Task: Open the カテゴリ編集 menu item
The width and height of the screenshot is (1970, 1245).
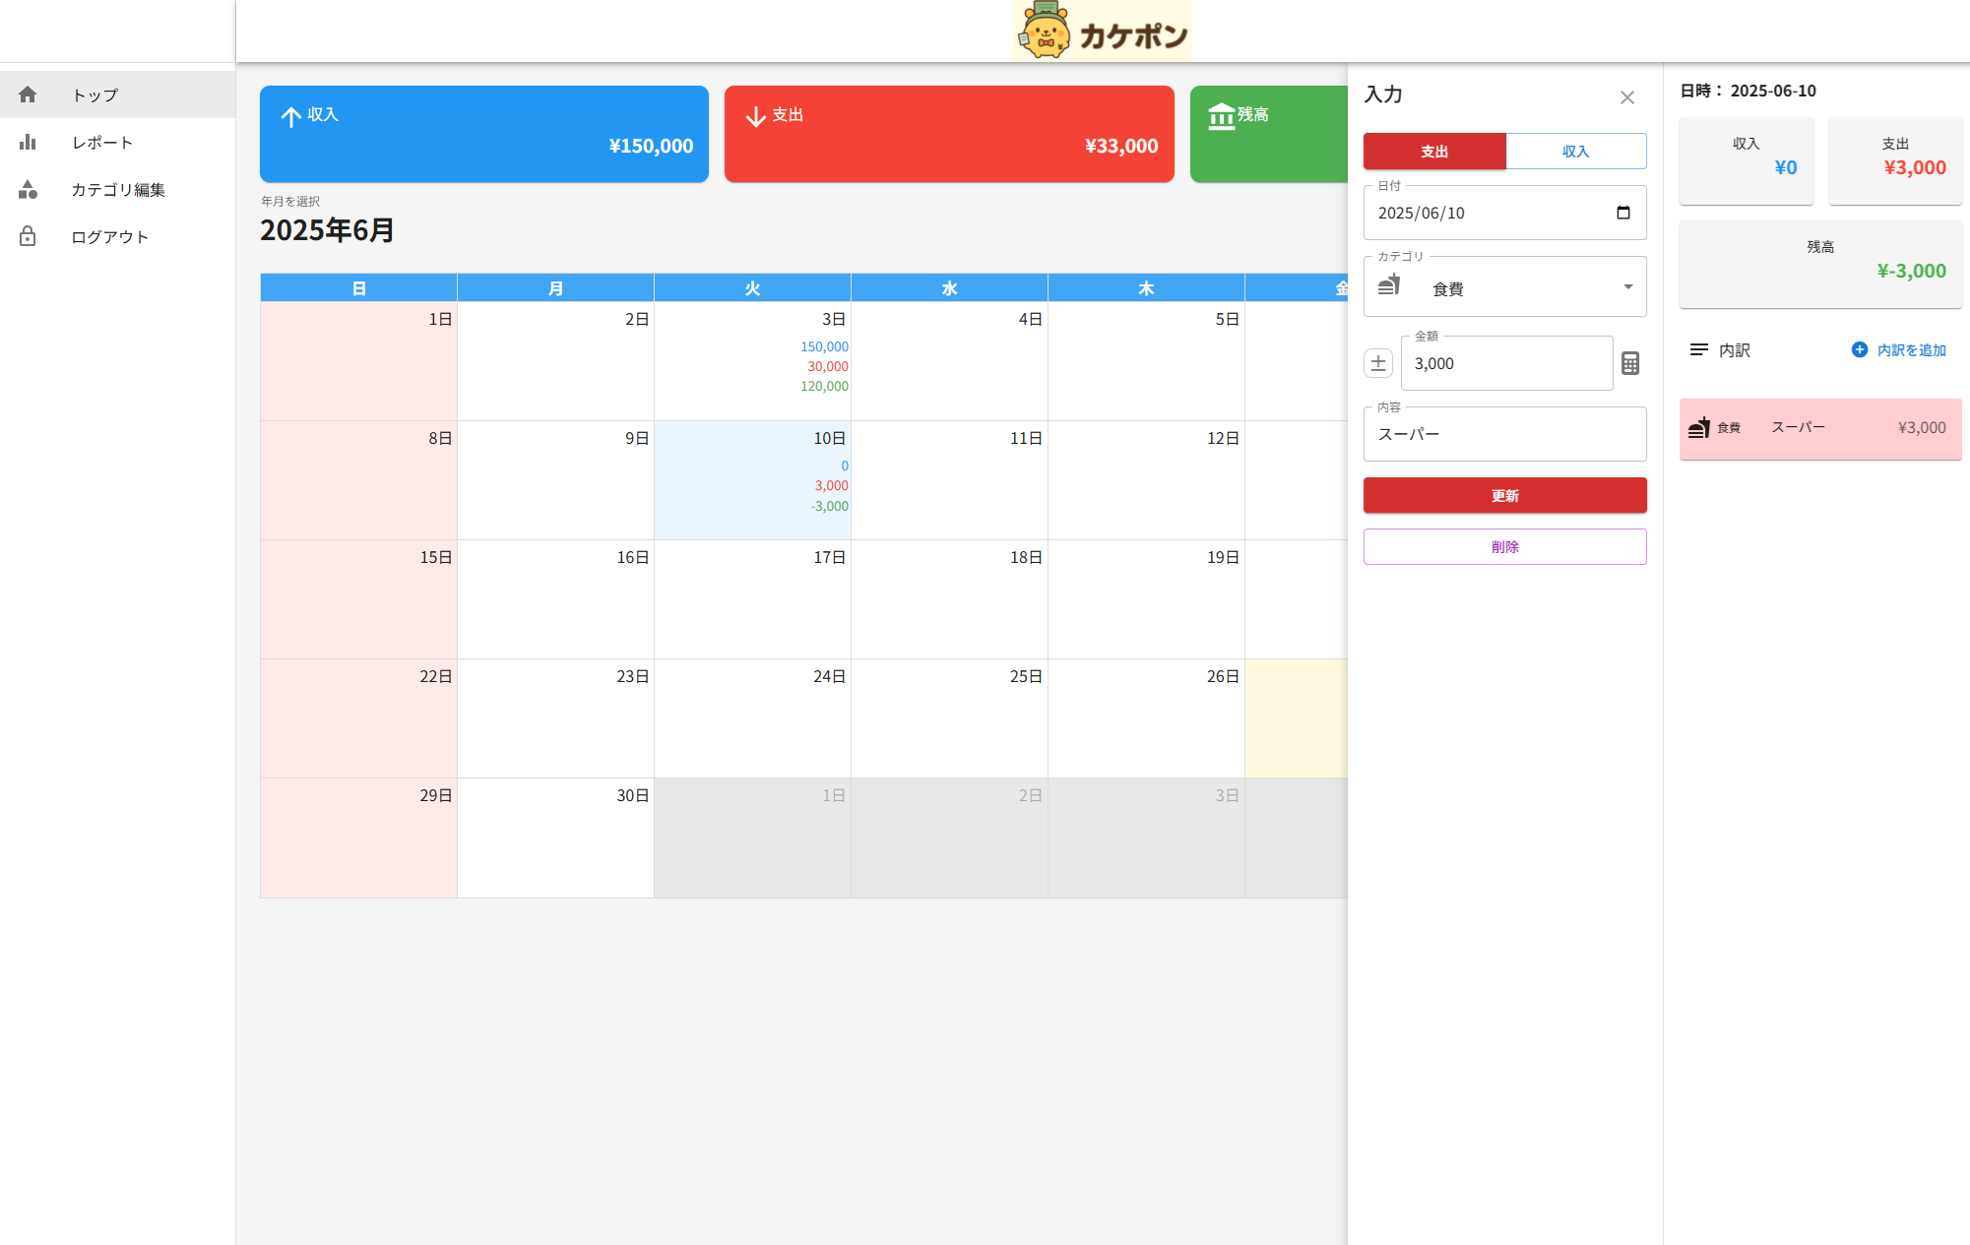Action: [x=117, y=189]
